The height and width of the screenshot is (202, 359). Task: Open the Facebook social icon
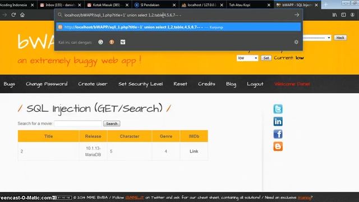278,134
